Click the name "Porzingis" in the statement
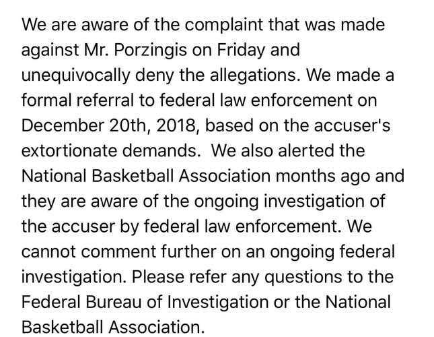Screen dimensions: 434x337 150,50
